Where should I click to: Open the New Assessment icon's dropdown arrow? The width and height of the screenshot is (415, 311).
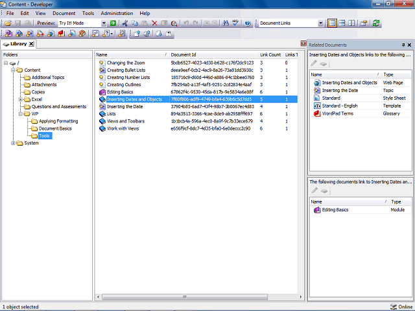click(112, 34)
